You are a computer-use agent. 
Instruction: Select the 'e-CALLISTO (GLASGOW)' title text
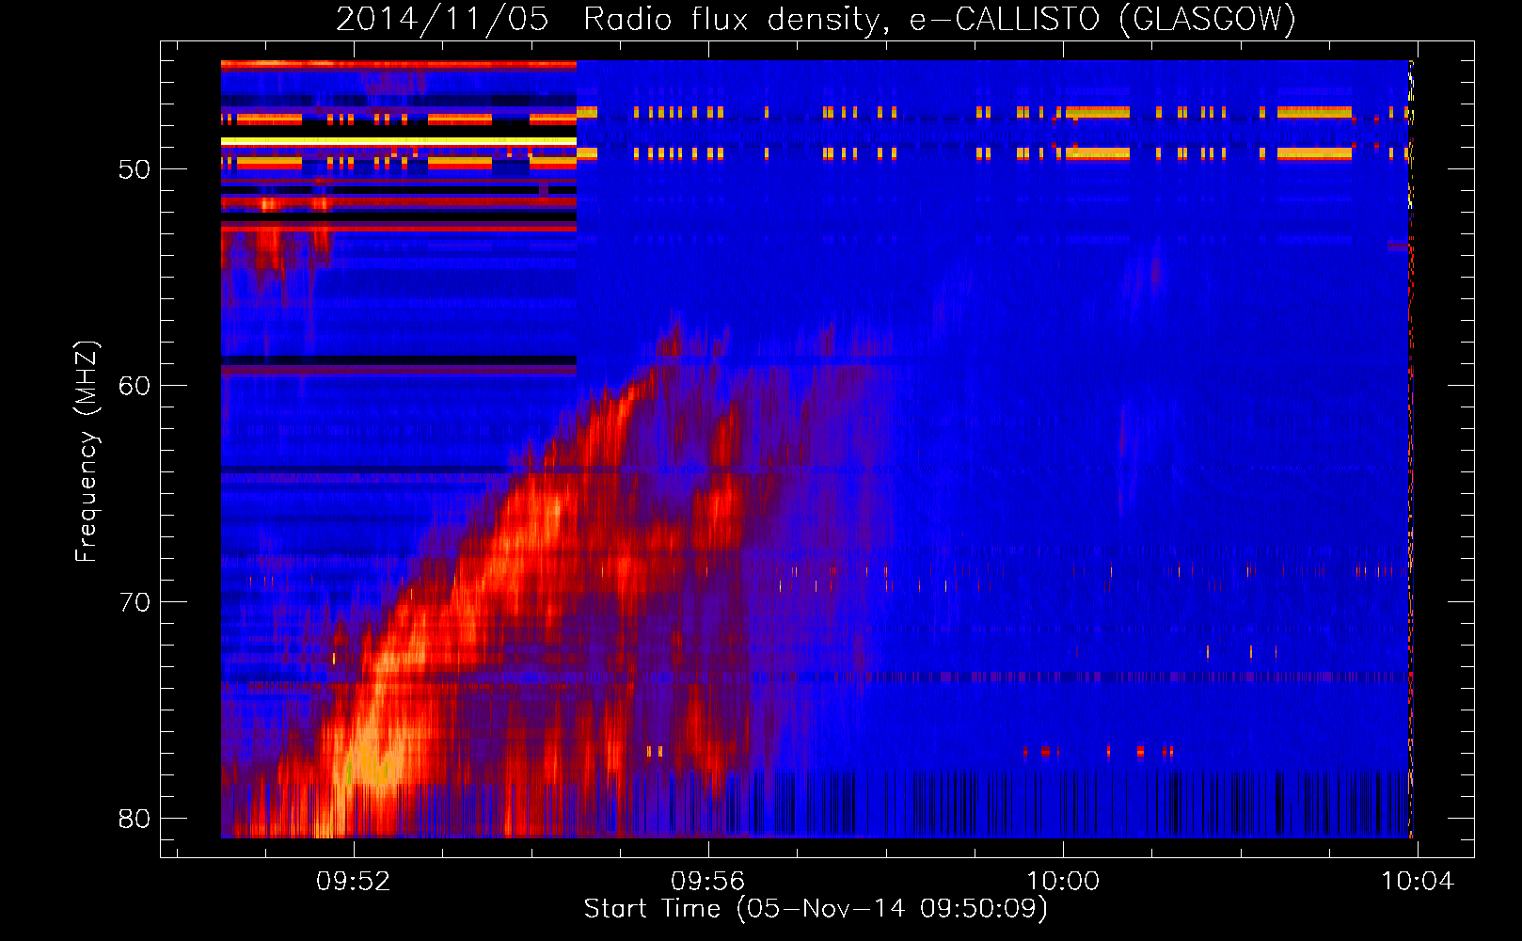point(1102,20)
